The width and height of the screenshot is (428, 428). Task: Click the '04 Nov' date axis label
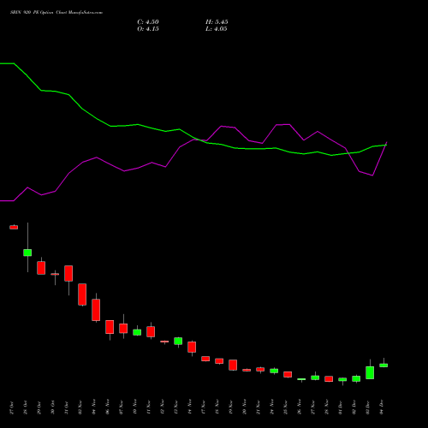point(94,407)
